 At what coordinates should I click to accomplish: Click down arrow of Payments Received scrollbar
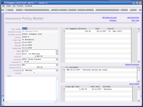139,61
